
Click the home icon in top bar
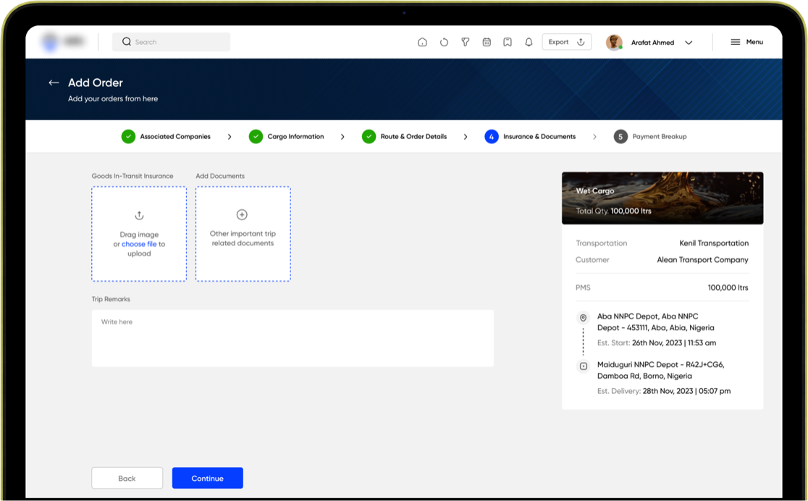click(422, 42)
